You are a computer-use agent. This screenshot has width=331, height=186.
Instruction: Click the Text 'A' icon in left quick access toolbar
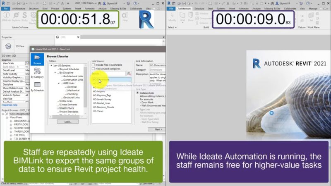coord(62,3)
